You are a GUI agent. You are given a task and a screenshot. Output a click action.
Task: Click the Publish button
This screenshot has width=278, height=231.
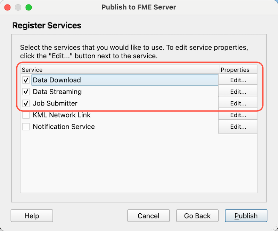click(246, 216)
